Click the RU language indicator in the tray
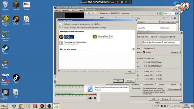Screen dimensions: 194x109 pos(155,106)
